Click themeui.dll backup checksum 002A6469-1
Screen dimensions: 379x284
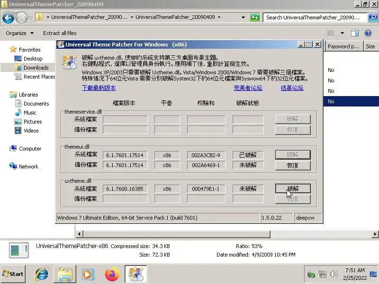[x=206, y=165]
